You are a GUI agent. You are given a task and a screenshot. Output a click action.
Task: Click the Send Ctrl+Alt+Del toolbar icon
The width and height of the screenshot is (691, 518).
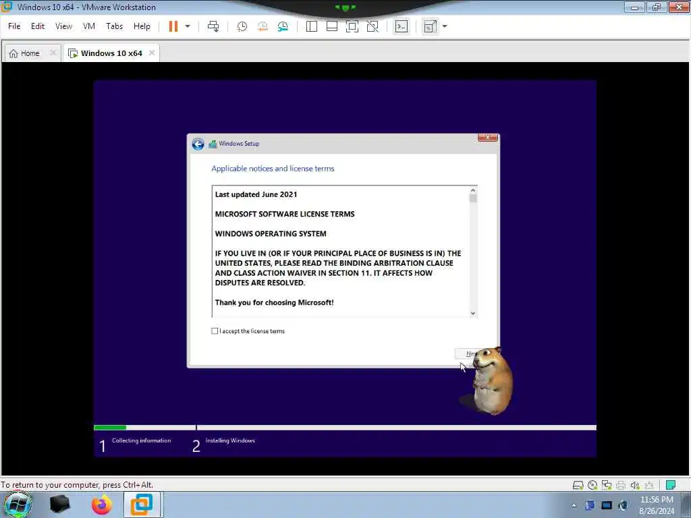tap(213, 26)
